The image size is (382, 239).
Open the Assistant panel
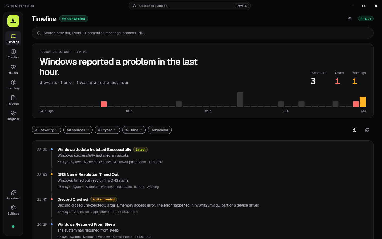click(13, 194)
